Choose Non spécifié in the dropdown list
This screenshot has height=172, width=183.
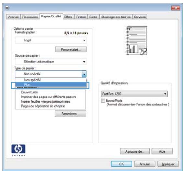51,80
